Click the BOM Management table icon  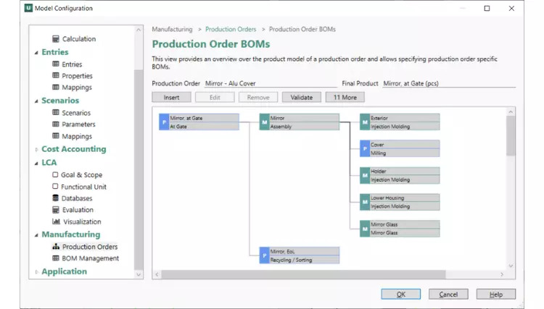pyautogui.click(x=56, y=258)
